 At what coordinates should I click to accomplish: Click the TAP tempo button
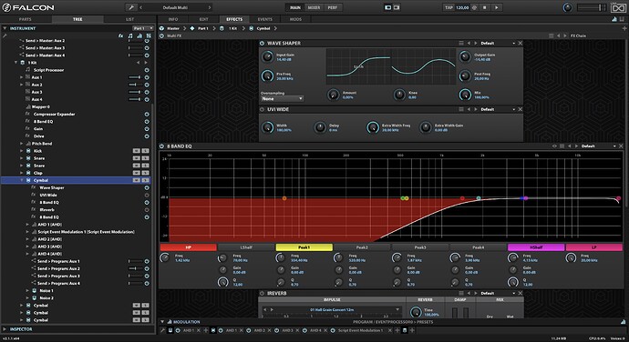449,7
